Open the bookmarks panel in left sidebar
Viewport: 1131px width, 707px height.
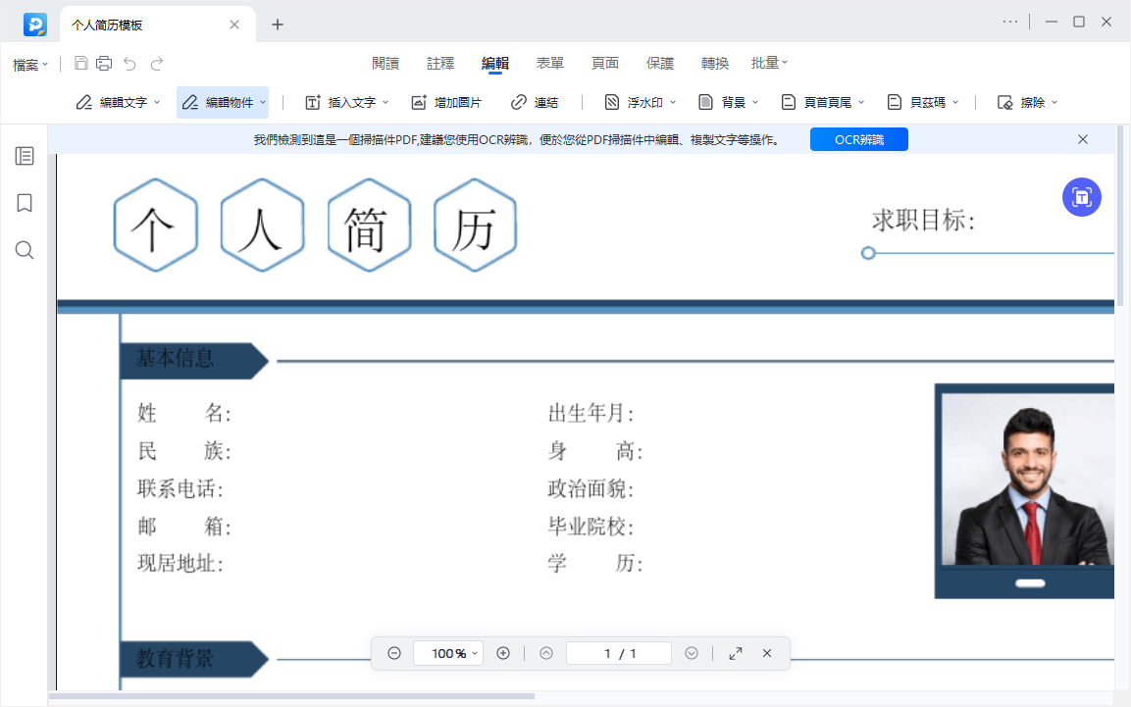click(24, 203)
